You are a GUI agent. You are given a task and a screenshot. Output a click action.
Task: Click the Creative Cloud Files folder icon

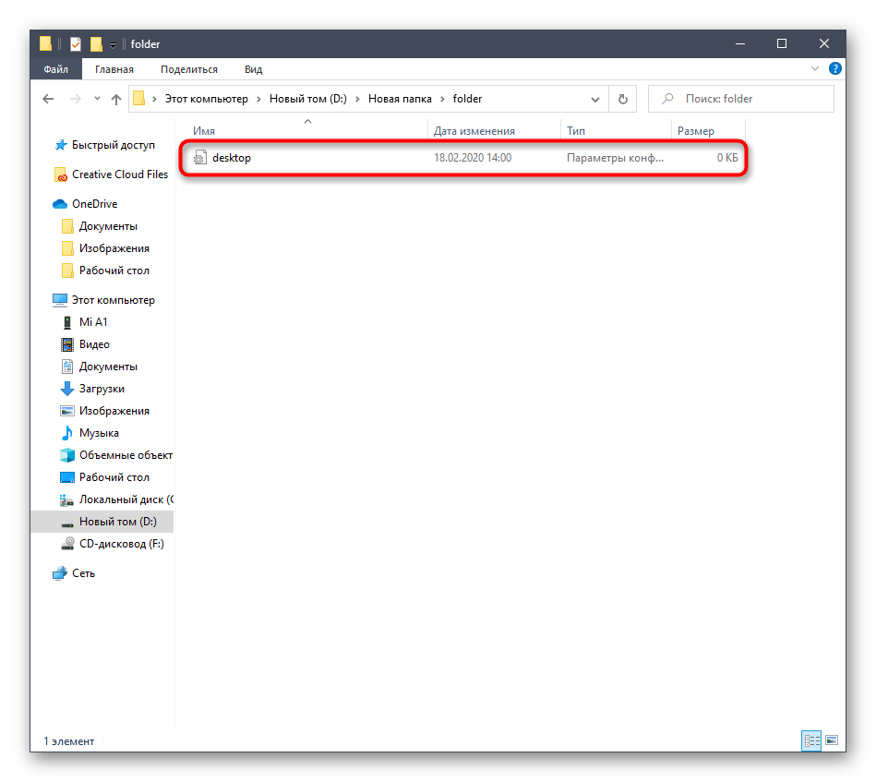point(60,175)
